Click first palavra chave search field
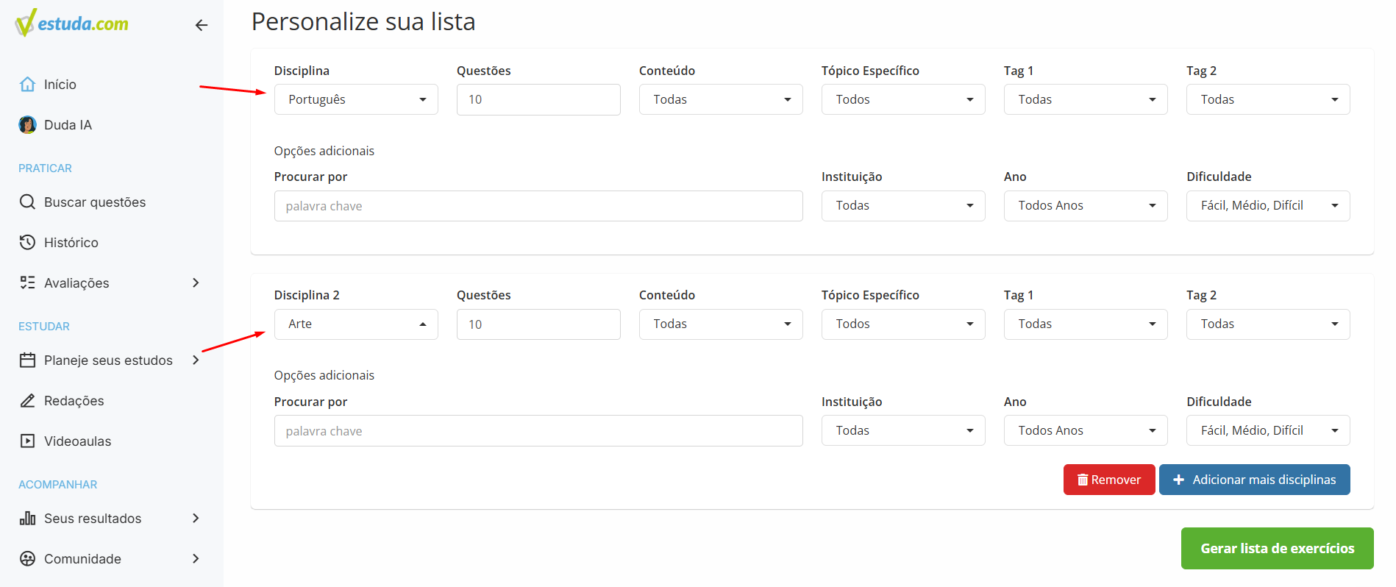1396x587 pixels. click(x=538, y=206)
